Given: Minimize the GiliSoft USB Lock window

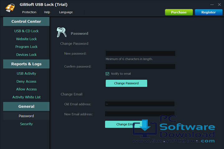Looking at the screenshot, I should coord(212,5).
